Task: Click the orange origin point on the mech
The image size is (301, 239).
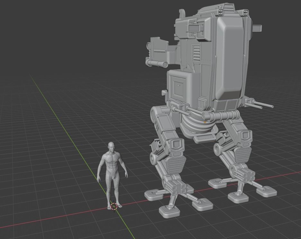Action: pos(205,122)
